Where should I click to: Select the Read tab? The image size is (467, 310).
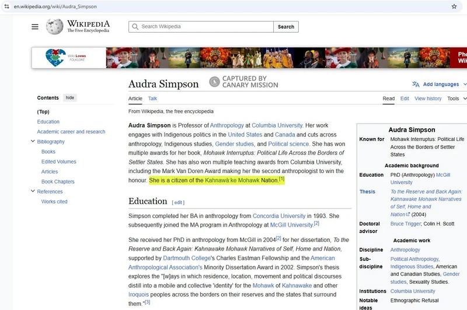(x=389, y=98)
